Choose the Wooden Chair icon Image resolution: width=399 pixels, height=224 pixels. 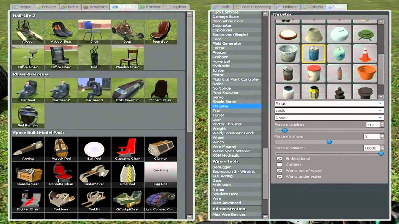point(127,57)
